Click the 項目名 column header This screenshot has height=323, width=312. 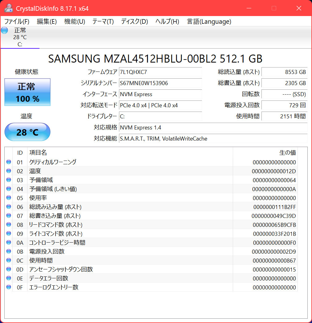[130, 153]
